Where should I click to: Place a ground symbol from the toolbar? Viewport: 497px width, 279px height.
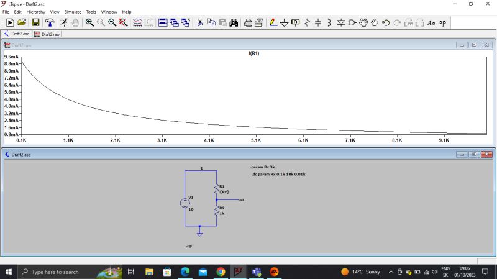click(x=285, y=22)
